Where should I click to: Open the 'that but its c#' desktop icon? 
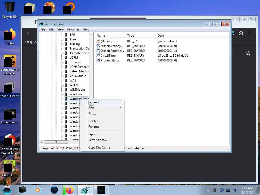tap(10, 90)
